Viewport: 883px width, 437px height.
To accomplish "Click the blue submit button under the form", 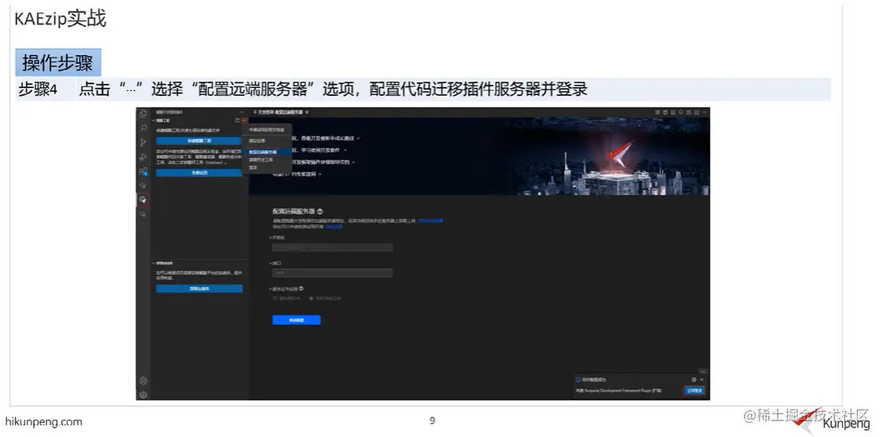I will click(296, 320).
